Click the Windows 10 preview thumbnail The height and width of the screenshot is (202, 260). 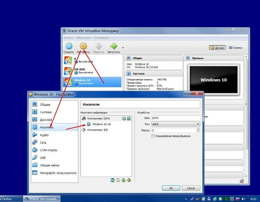tap(214, 80)
